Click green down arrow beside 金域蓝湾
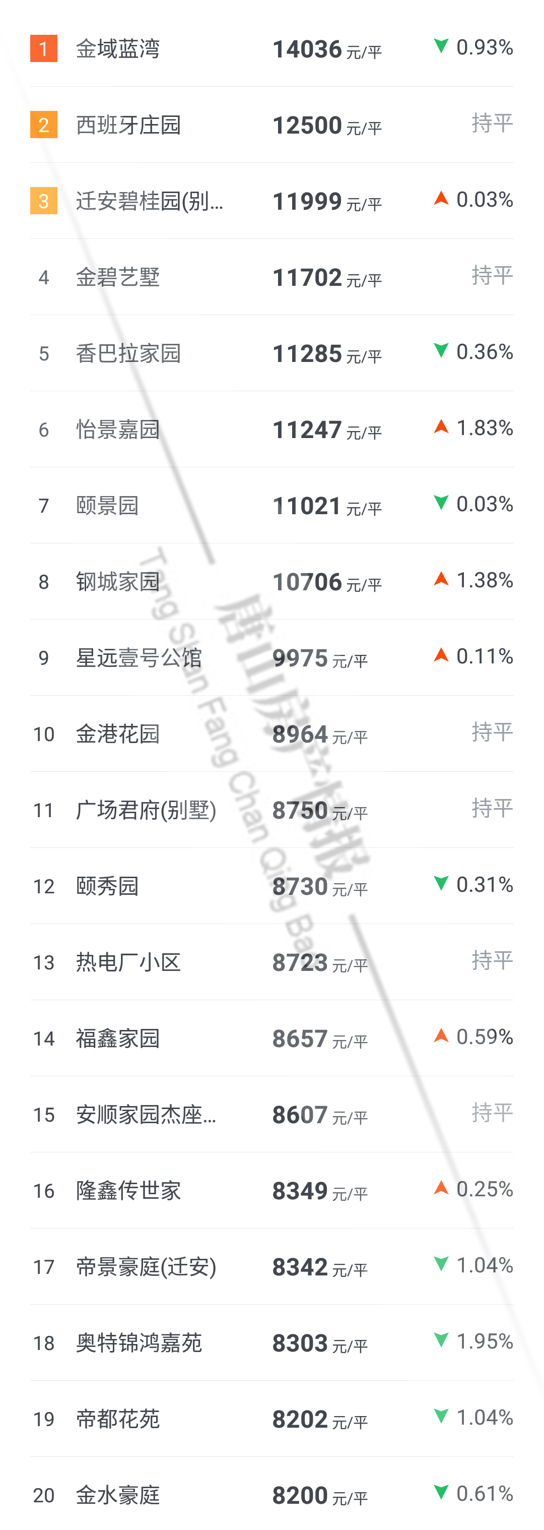 pyautogui.click(x=441, y=46)
